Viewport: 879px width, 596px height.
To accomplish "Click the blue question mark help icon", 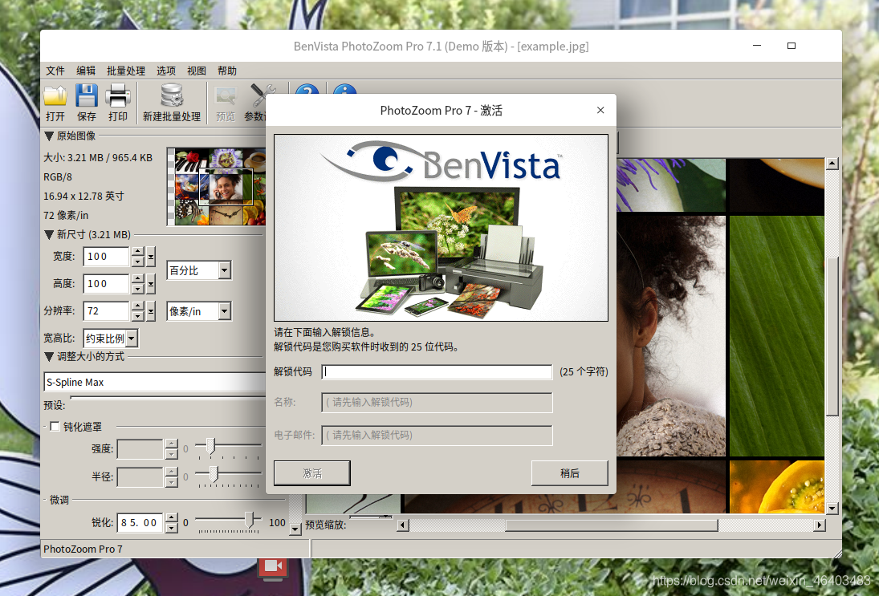I will coord(307,90).
